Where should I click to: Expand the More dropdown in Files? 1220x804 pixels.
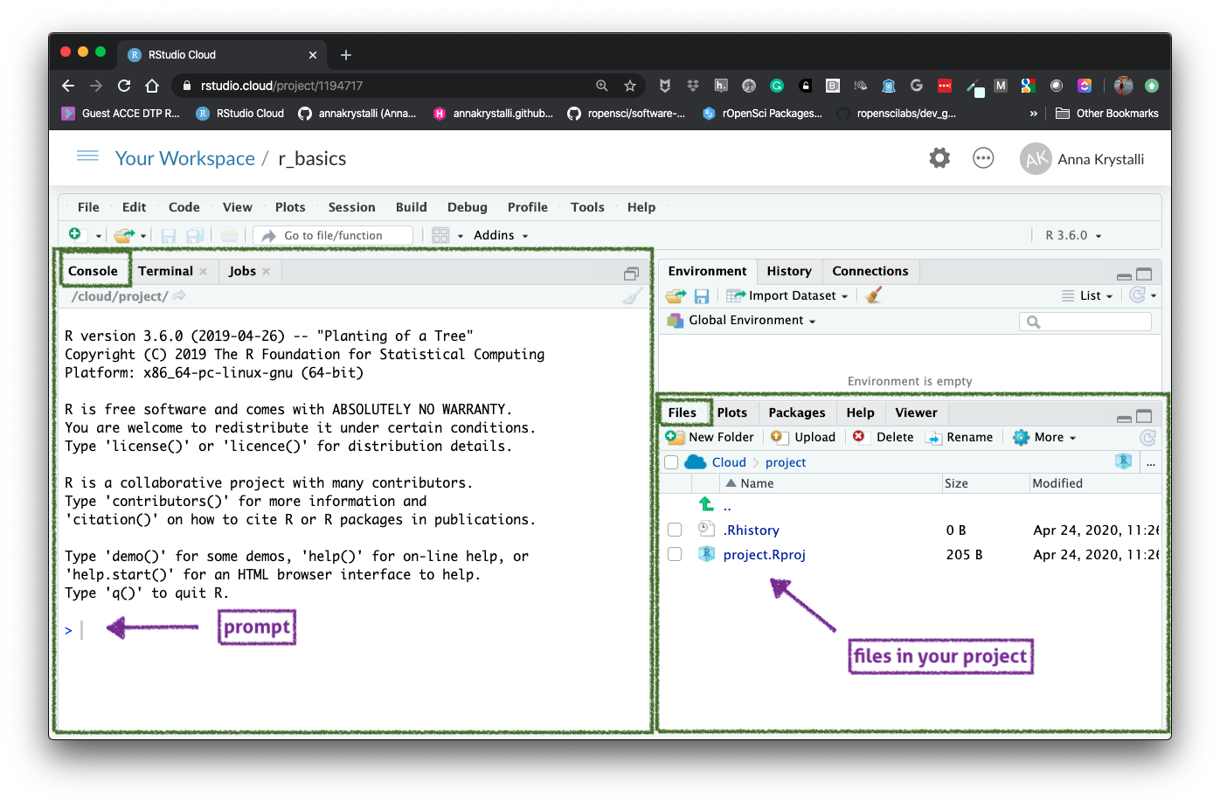point(1044,437)
